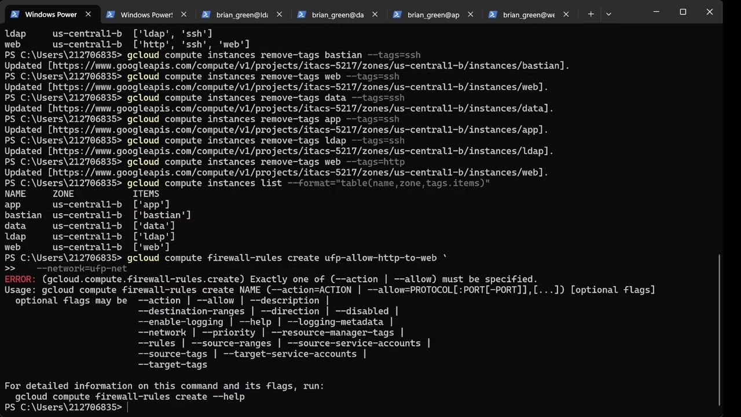This screenshot has height=417, width=741.
Task: Click the ITEMS column header
Action: [x=146, y=194]
